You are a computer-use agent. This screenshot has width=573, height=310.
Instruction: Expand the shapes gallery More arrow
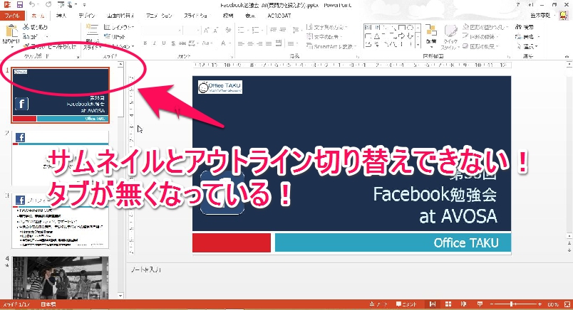(418, 45)
